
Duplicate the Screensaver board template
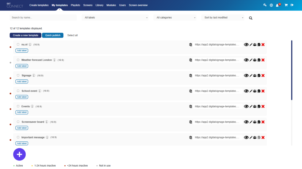point(259,122)
